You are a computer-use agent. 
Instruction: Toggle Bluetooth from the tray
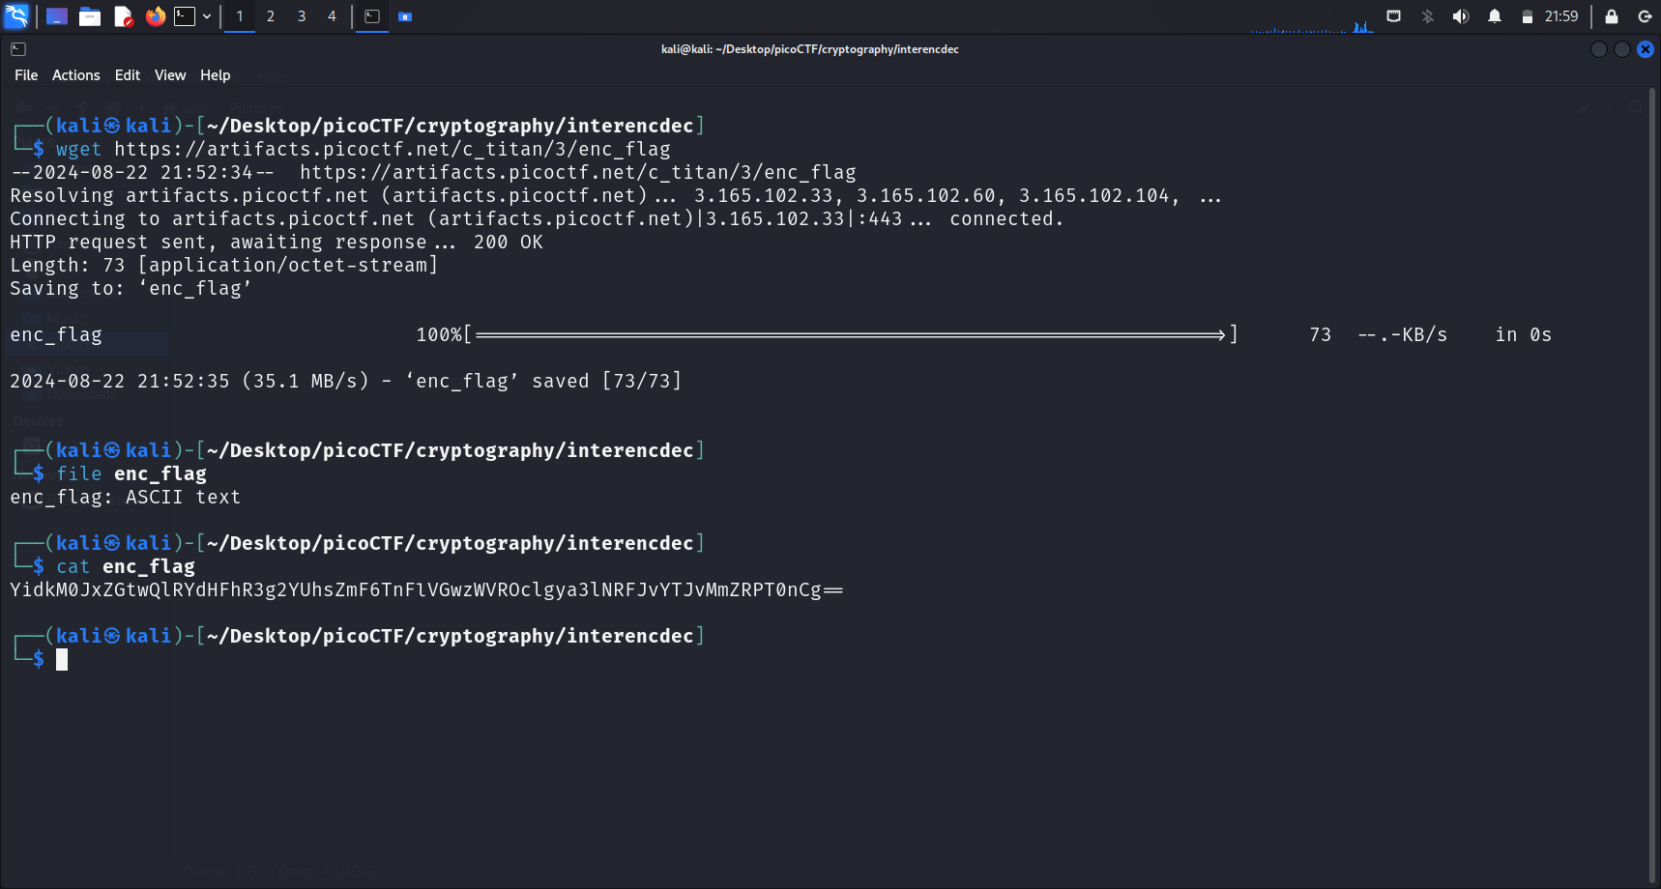pyautogui.click(x=1427, y=16)
